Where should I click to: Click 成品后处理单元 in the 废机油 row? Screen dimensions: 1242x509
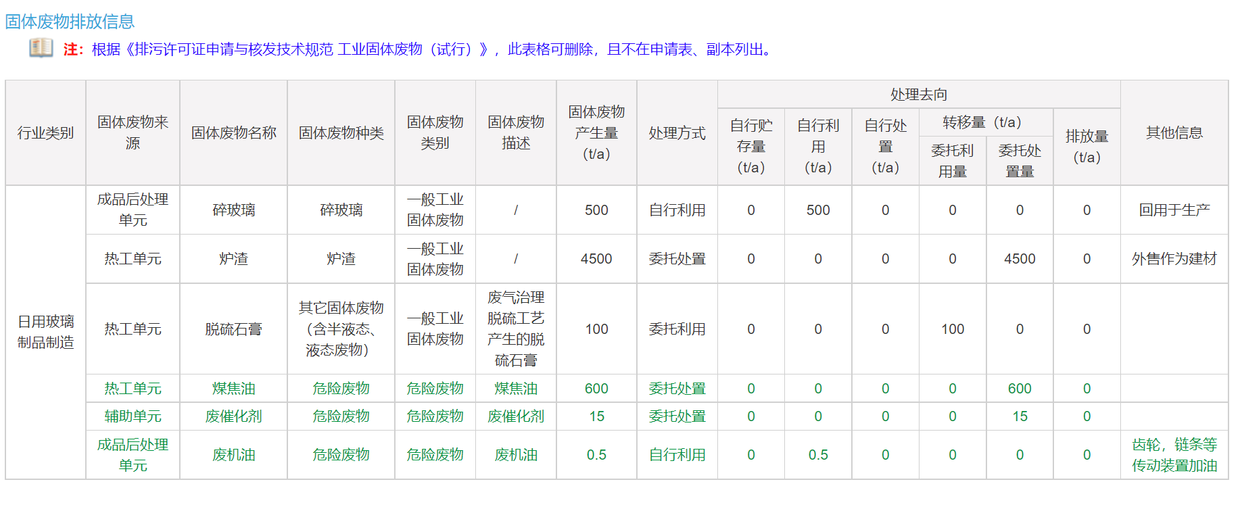coord(133,455)
